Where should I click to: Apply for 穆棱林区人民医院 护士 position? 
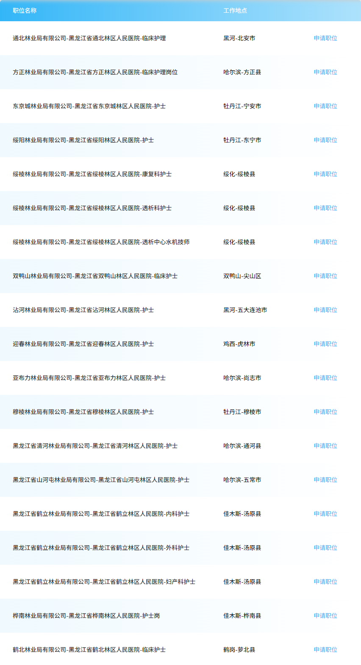coord(325,411)
